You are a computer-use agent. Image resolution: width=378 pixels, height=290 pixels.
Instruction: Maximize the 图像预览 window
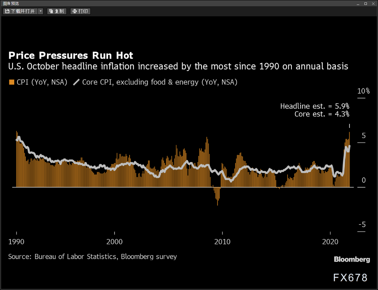click(365, 3)
